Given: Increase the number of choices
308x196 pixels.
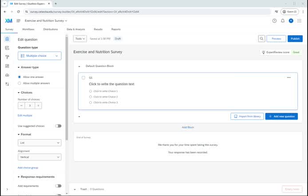Looking at the screenshot, I should coord(38,106).
